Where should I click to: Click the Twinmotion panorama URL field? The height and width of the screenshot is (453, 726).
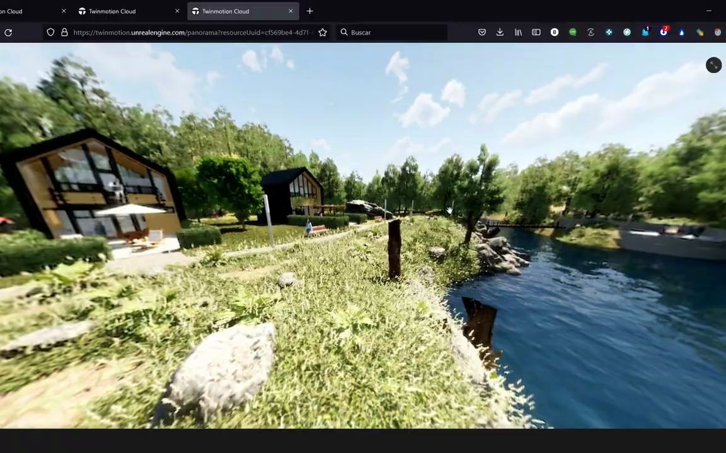tap(193, 32)
